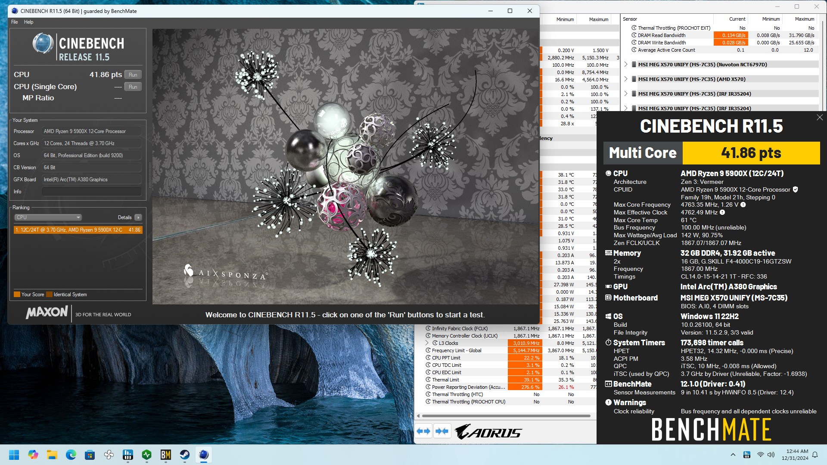This screenshot has width=827, height=465.
Task: Click the Infinity Fabric Clock sensor icon
Action: [x=428, y=329]
